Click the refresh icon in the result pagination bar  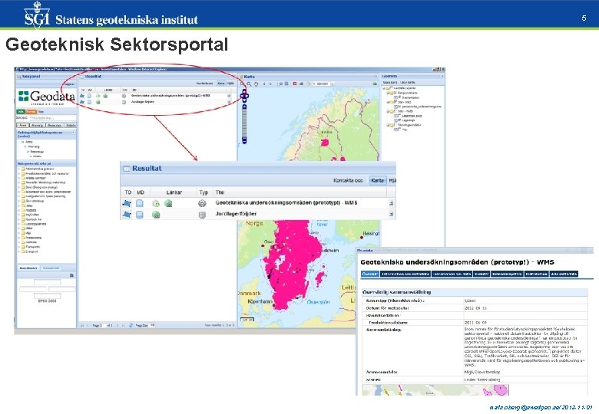tap(131, 325)
